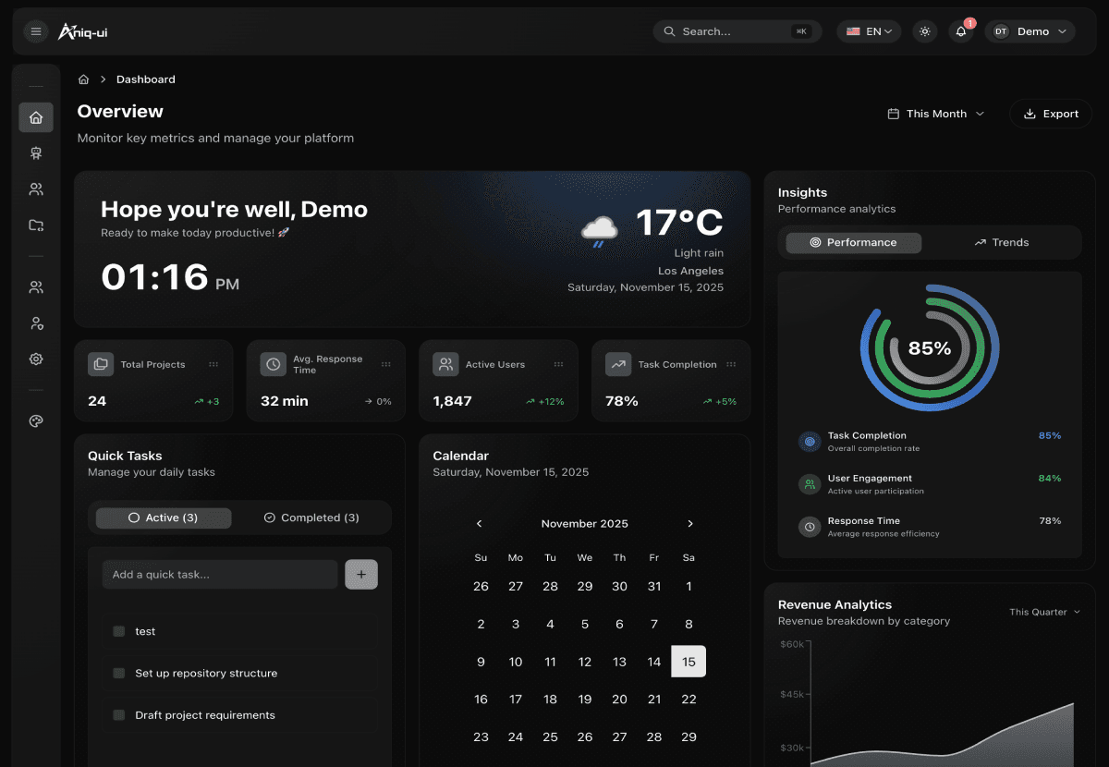Click the Dashboard breadcrumb link
This screenshot has height=767, width=1109.
coord(145,79)
